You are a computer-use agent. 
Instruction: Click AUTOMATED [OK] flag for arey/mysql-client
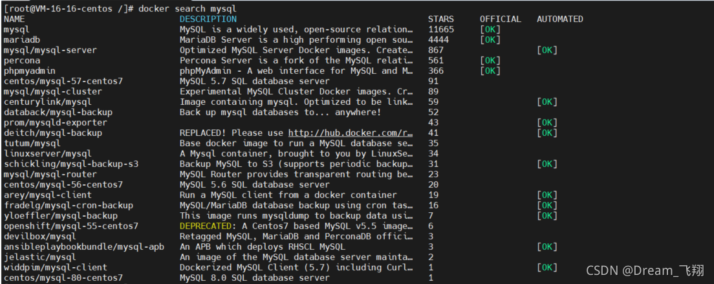547,195
